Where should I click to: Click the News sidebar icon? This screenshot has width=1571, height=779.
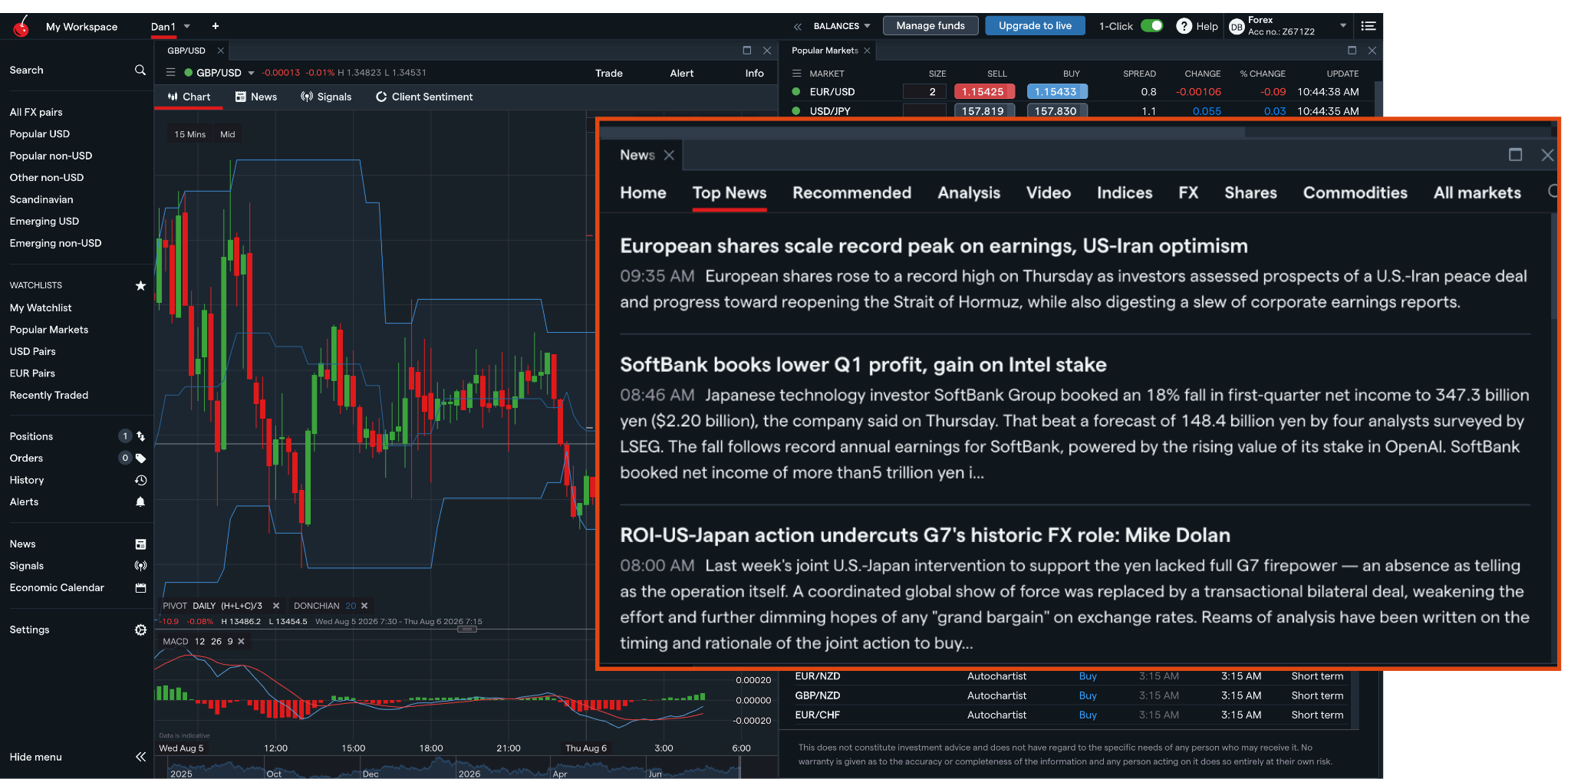tap(140, 544)
